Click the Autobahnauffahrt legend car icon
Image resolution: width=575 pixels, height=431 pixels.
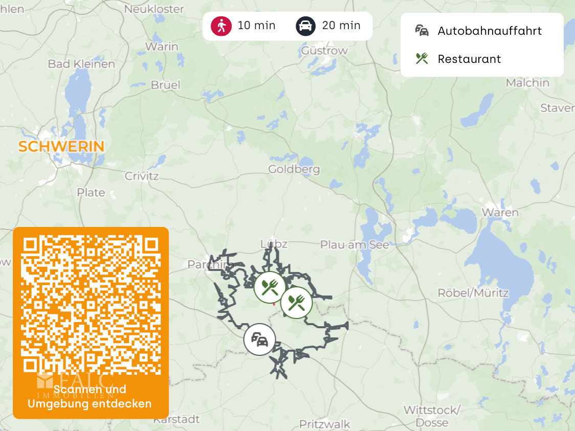point(422,30)
